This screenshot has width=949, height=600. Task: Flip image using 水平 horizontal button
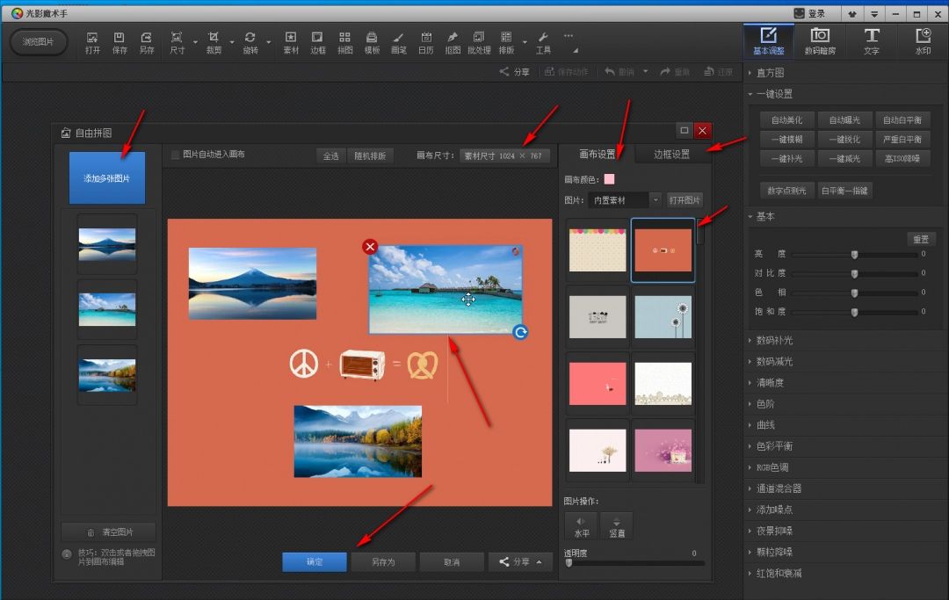tap(581, 525)
